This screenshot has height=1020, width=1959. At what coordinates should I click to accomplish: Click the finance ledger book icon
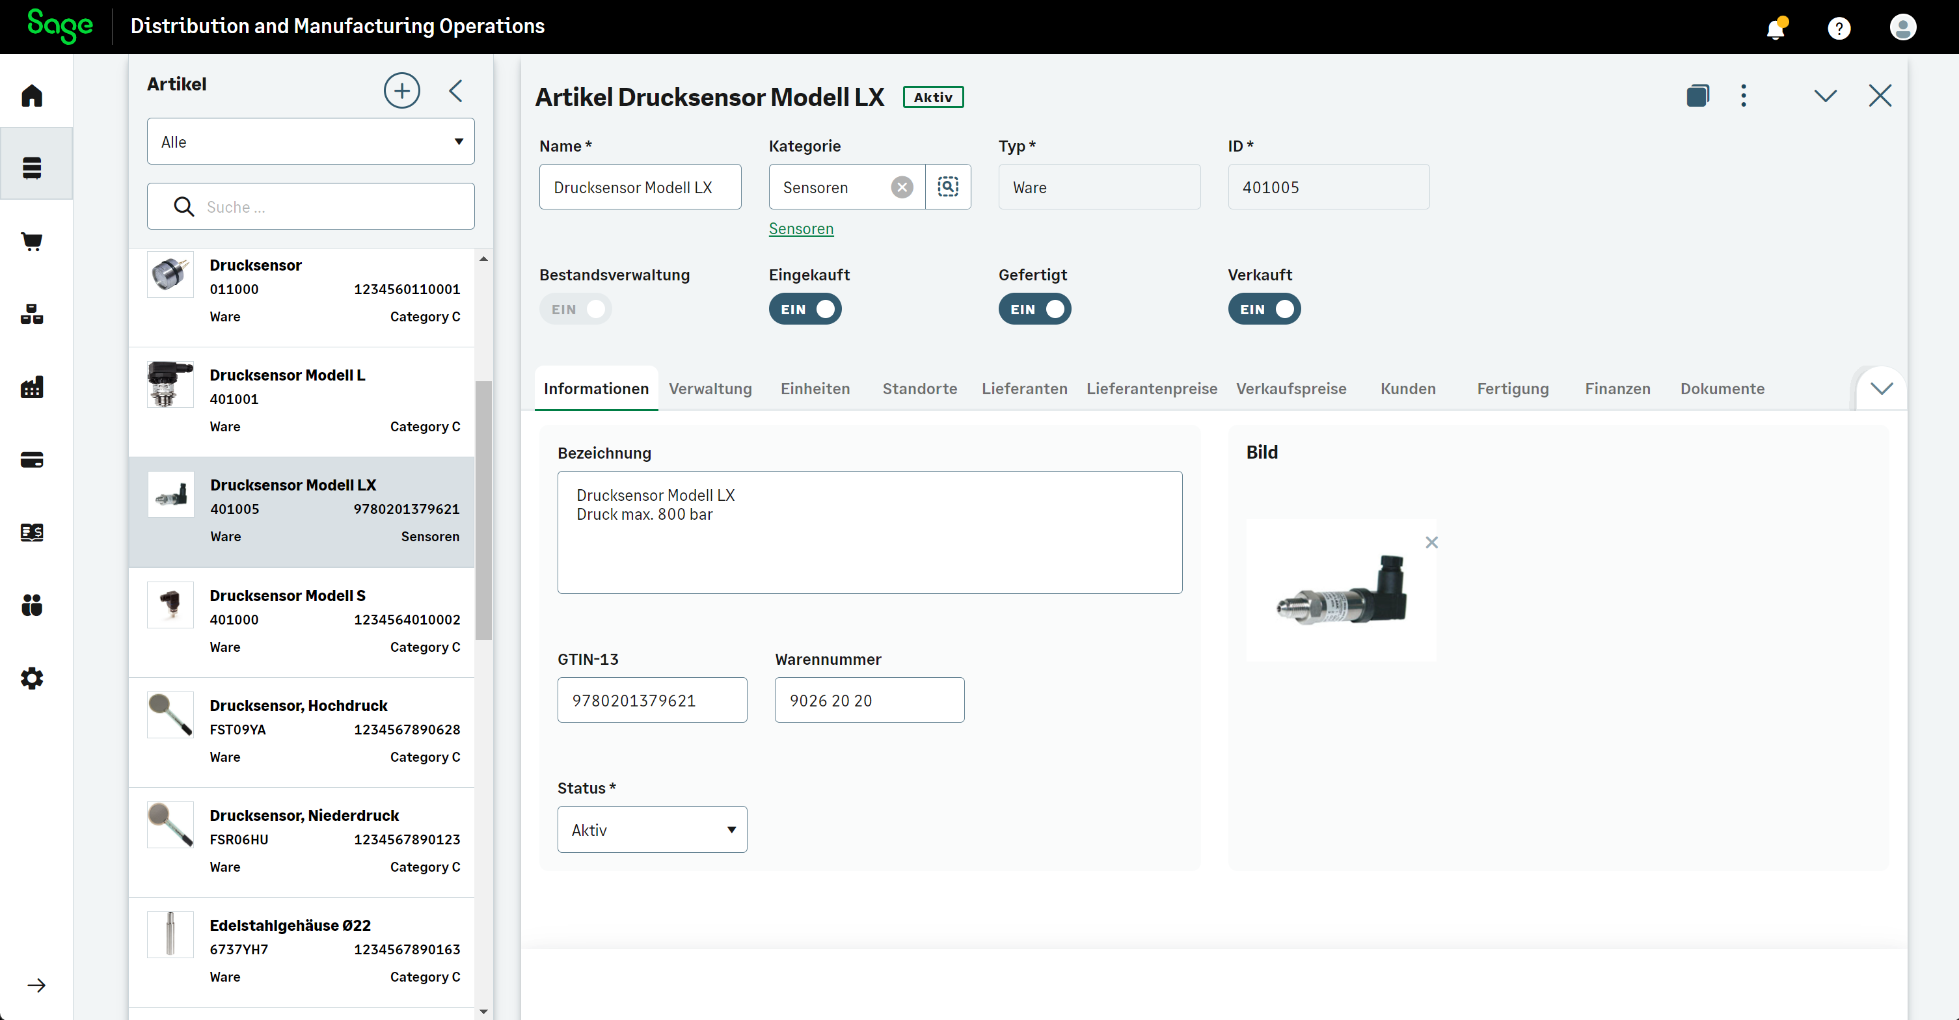(x=32, y=532)
